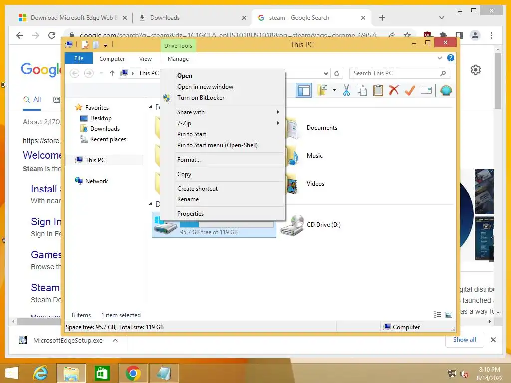Switch to the Computer ribbon tab
The width and height of the screenshot is (511, 383).
click(112, 59)
